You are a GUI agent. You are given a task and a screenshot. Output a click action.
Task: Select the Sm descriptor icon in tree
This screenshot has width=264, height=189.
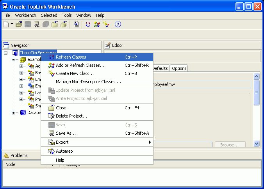tap(31, 106)
